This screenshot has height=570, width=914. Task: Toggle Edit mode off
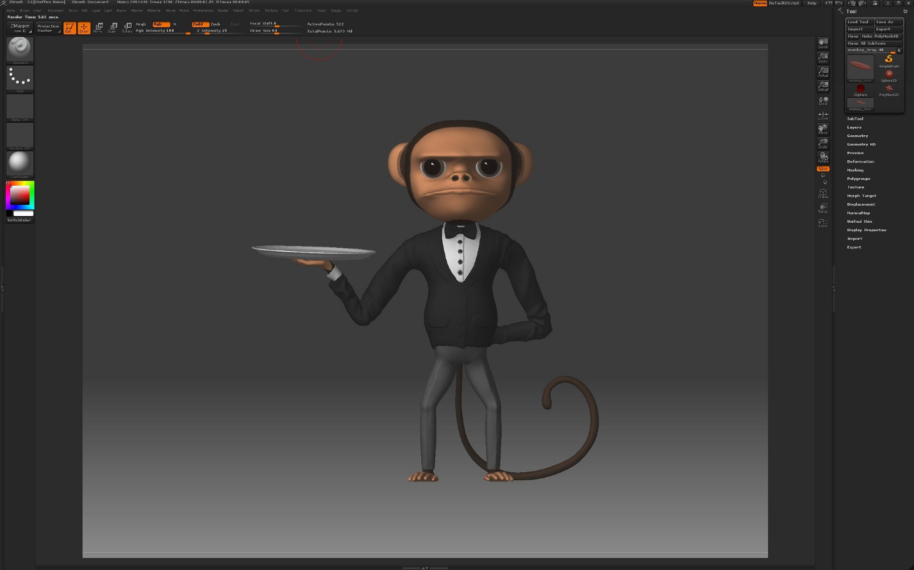69,28
